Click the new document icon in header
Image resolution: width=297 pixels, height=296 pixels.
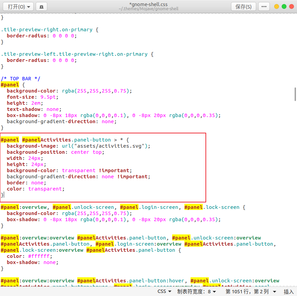tap(42, 6)
